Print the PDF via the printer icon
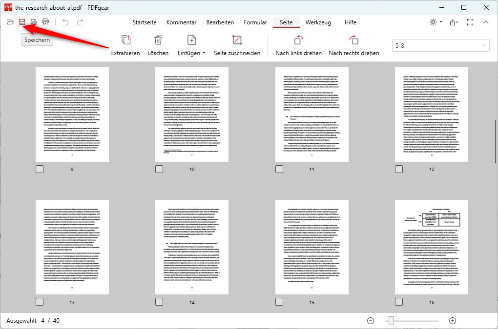 point(45,22)
